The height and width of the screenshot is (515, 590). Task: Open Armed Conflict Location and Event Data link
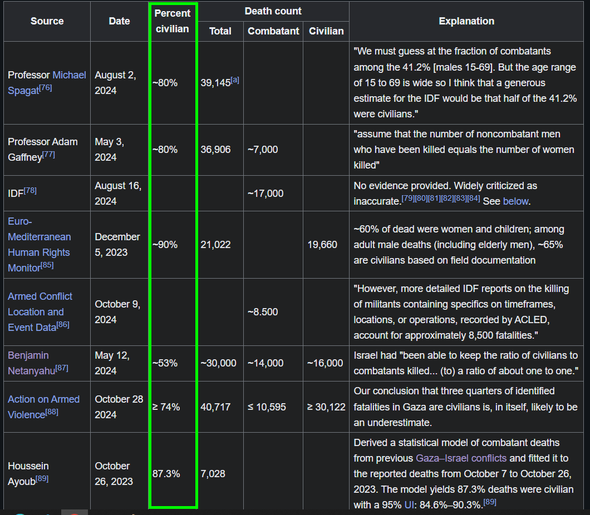[40, 311]
